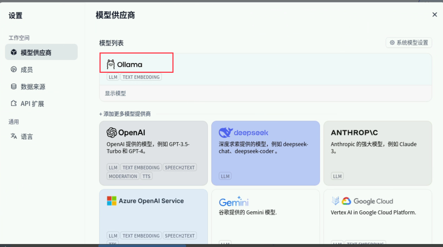The width and height of the screenshot is (443, 247).
Task: Click the TTS tag in OpenAI card
Action: [146, 176]
